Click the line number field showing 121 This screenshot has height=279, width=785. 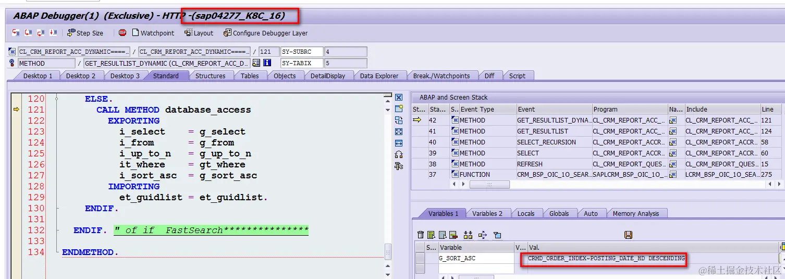[268, 52]
